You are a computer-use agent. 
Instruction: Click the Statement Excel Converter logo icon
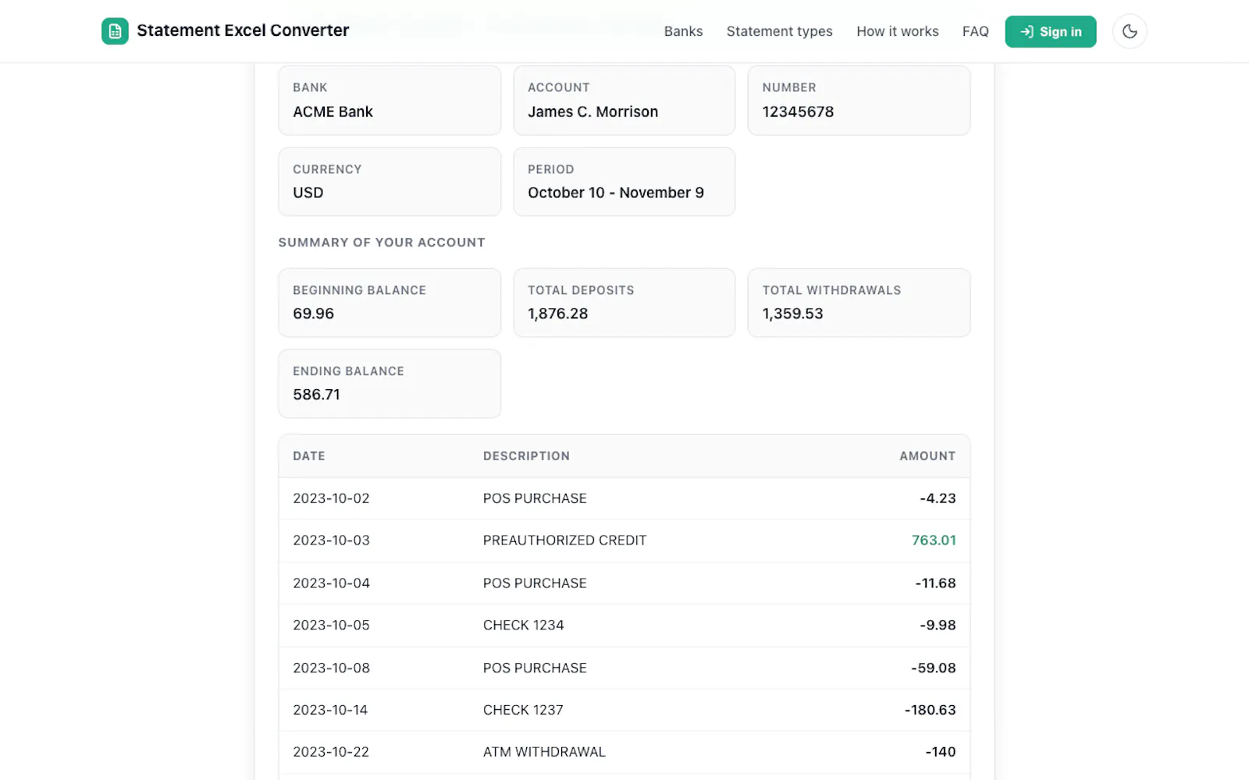pos(115,31)
